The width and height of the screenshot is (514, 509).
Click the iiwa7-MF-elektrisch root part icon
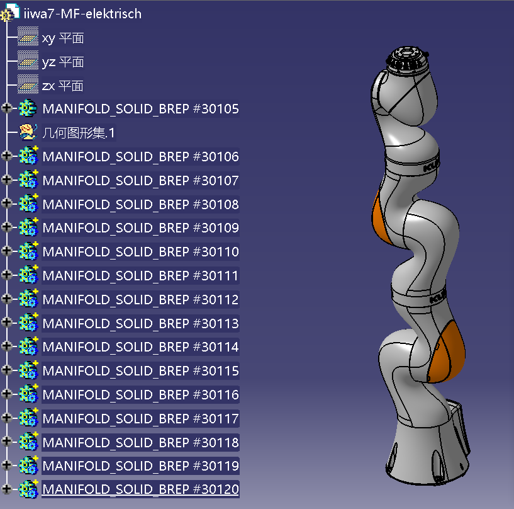10,13
